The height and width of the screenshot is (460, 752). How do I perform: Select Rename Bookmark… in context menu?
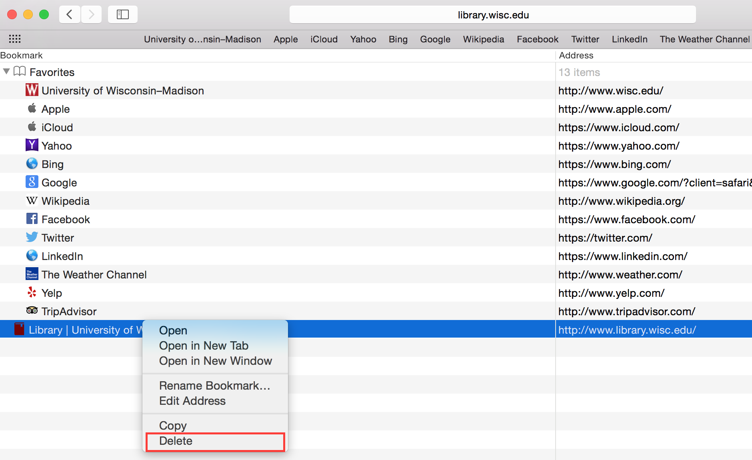(x=215, y=386)
